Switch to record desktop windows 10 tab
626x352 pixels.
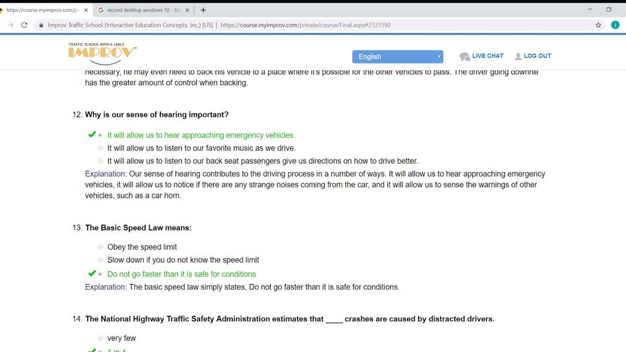(143, 10)
